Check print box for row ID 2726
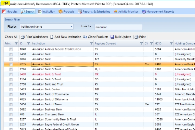 pyautogui.click(x=11, y=69)
